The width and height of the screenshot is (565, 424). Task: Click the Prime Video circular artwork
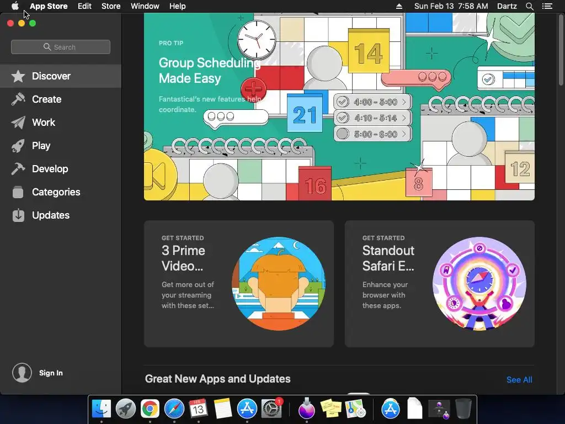[279, 284]
